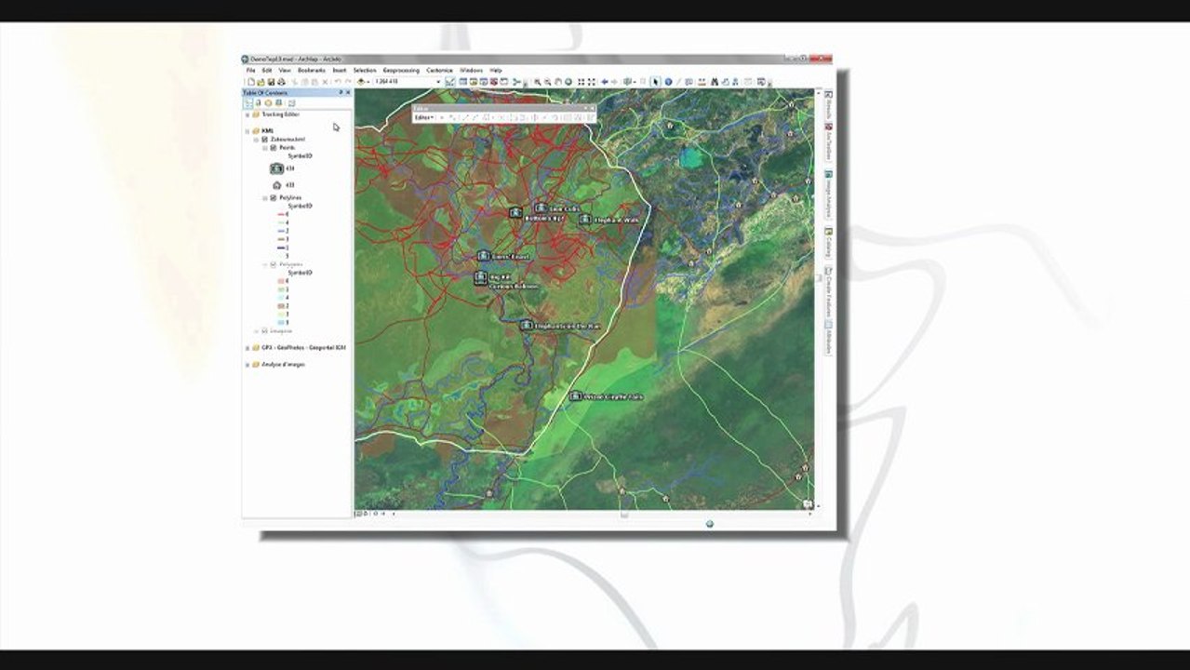This screenshot has height=670, width=1190.
Task: Close the floating Editor toolbar
Action: (592, 109)
